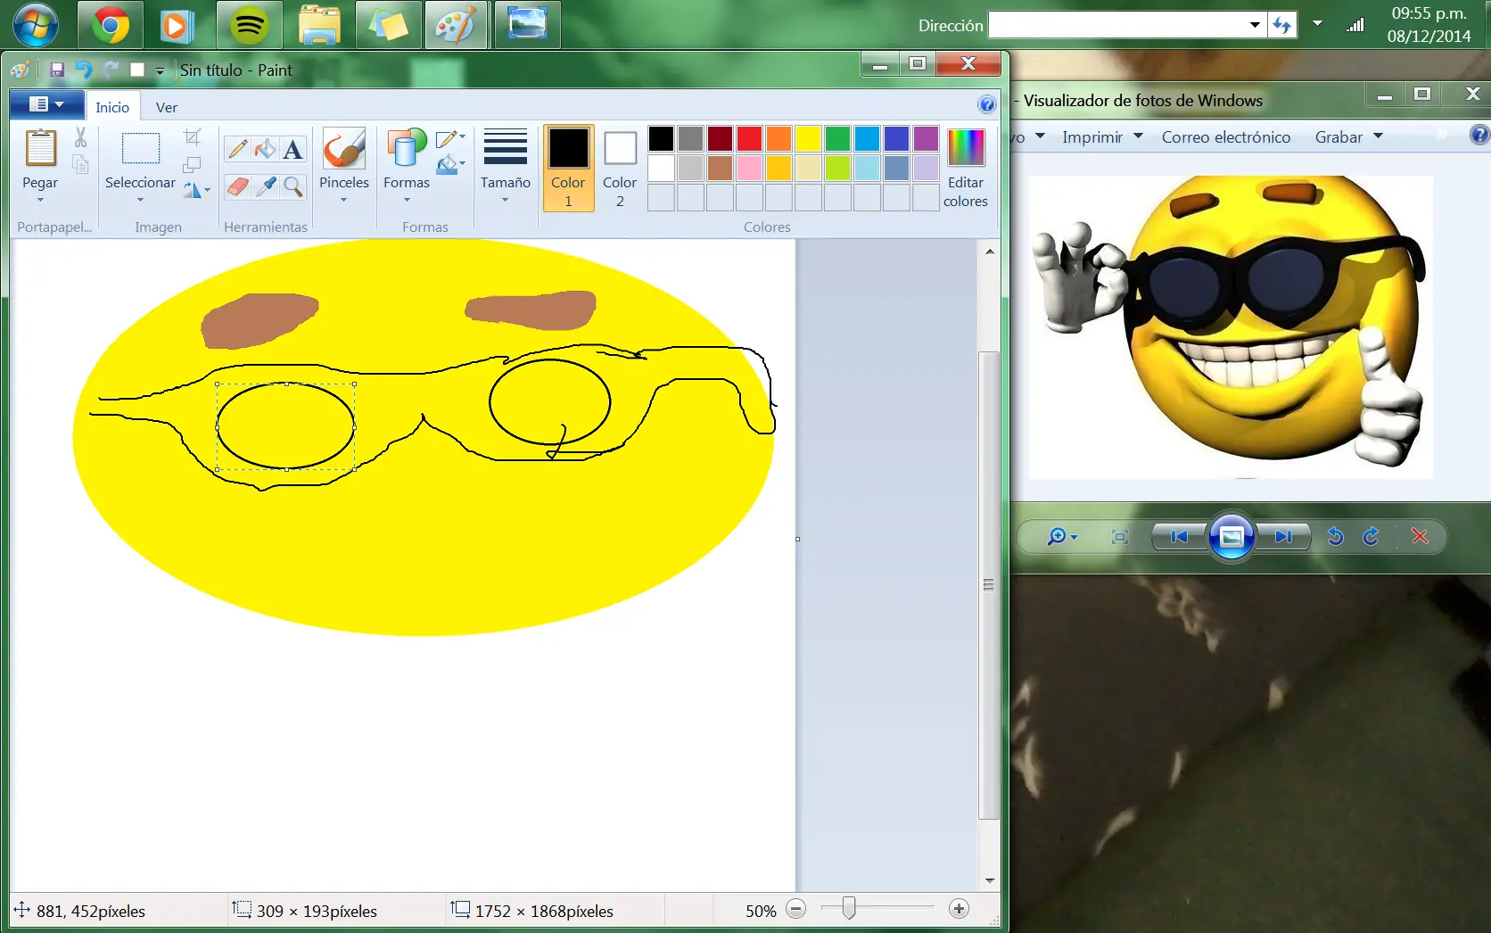Click the Cut scissors icon

click(80, 137)
